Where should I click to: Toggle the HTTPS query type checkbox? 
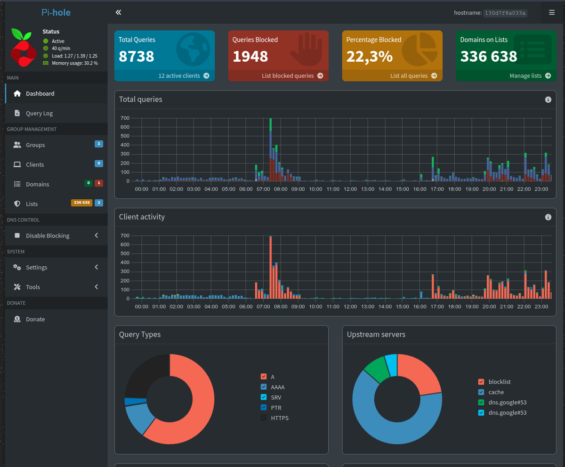(264, 418)
